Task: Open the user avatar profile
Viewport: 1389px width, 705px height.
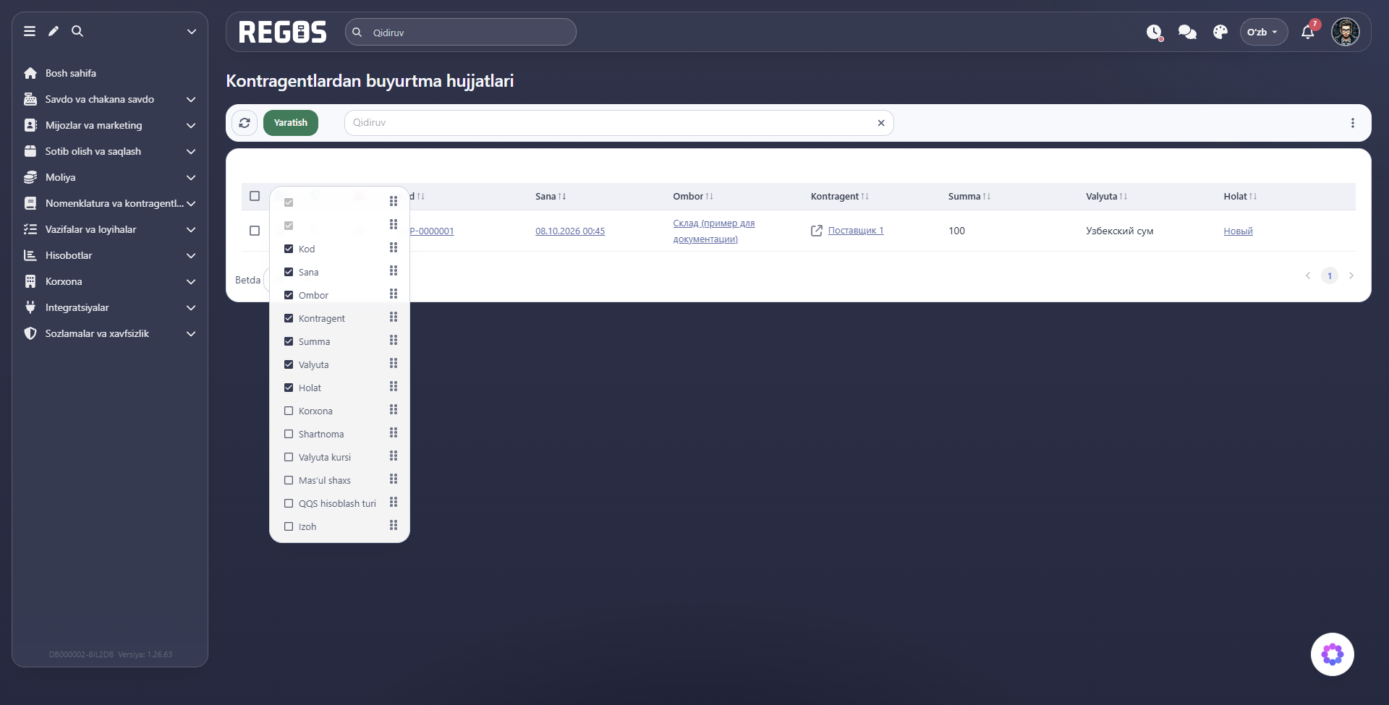Action: pyautogui.click(x=1346, y=32)
